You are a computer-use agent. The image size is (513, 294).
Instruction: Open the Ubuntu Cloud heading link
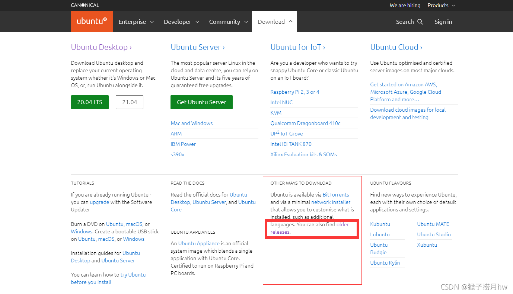tap(396, 47)
